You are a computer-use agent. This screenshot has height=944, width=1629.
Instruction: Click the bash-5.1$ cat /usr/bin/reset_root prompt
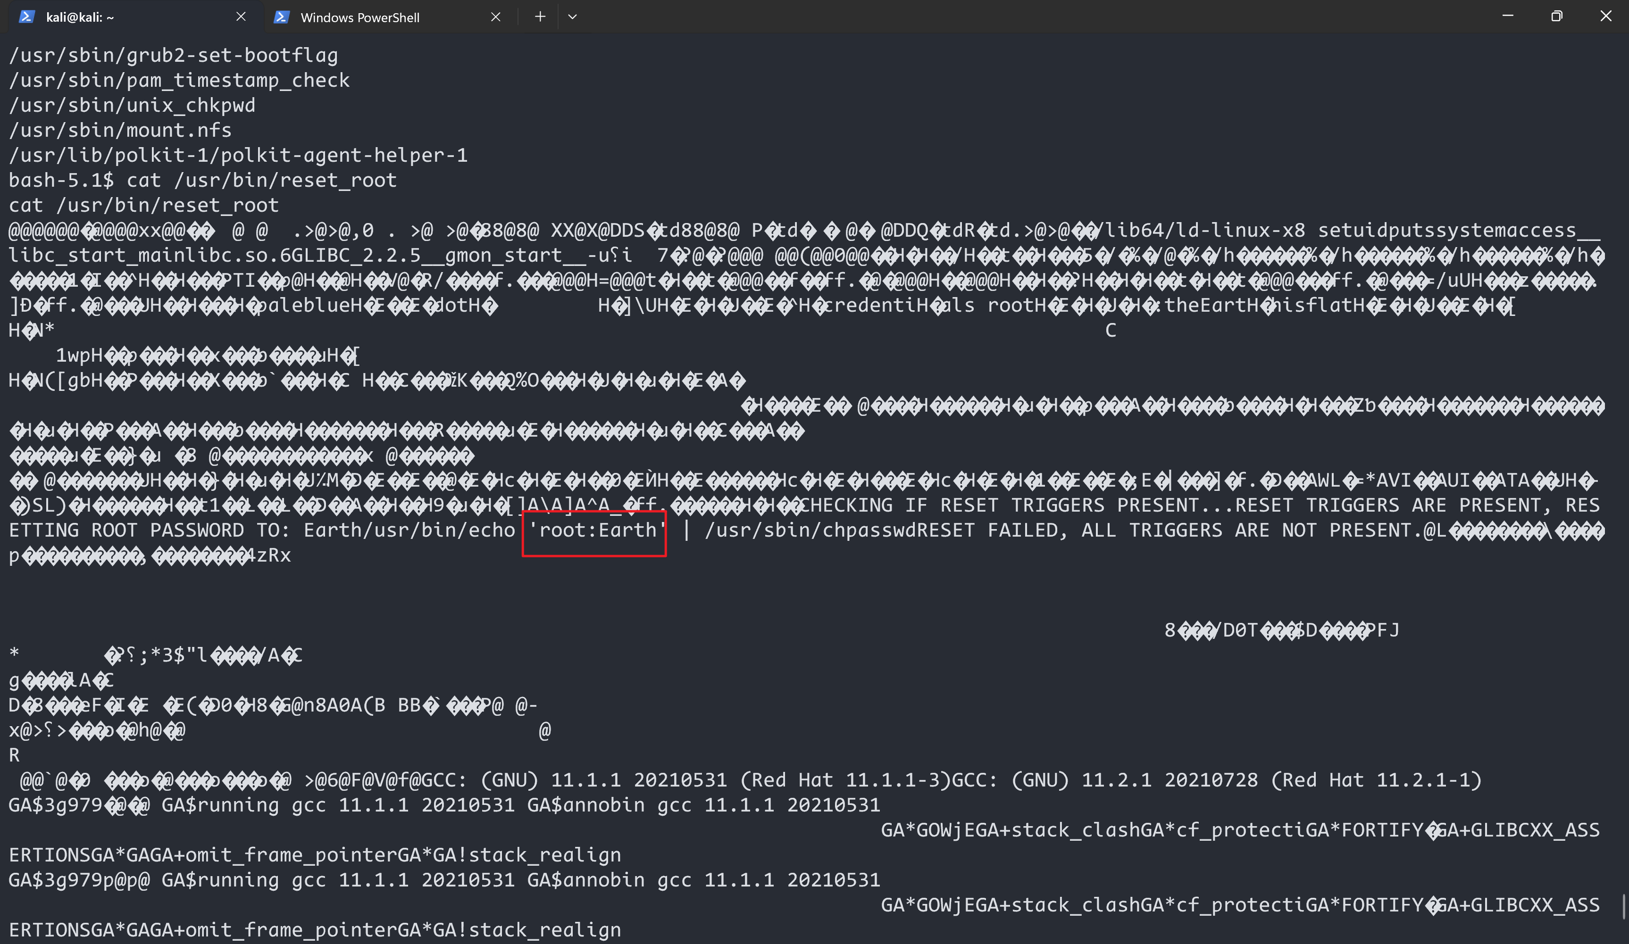pyautogui.click(x=202, y=180)
